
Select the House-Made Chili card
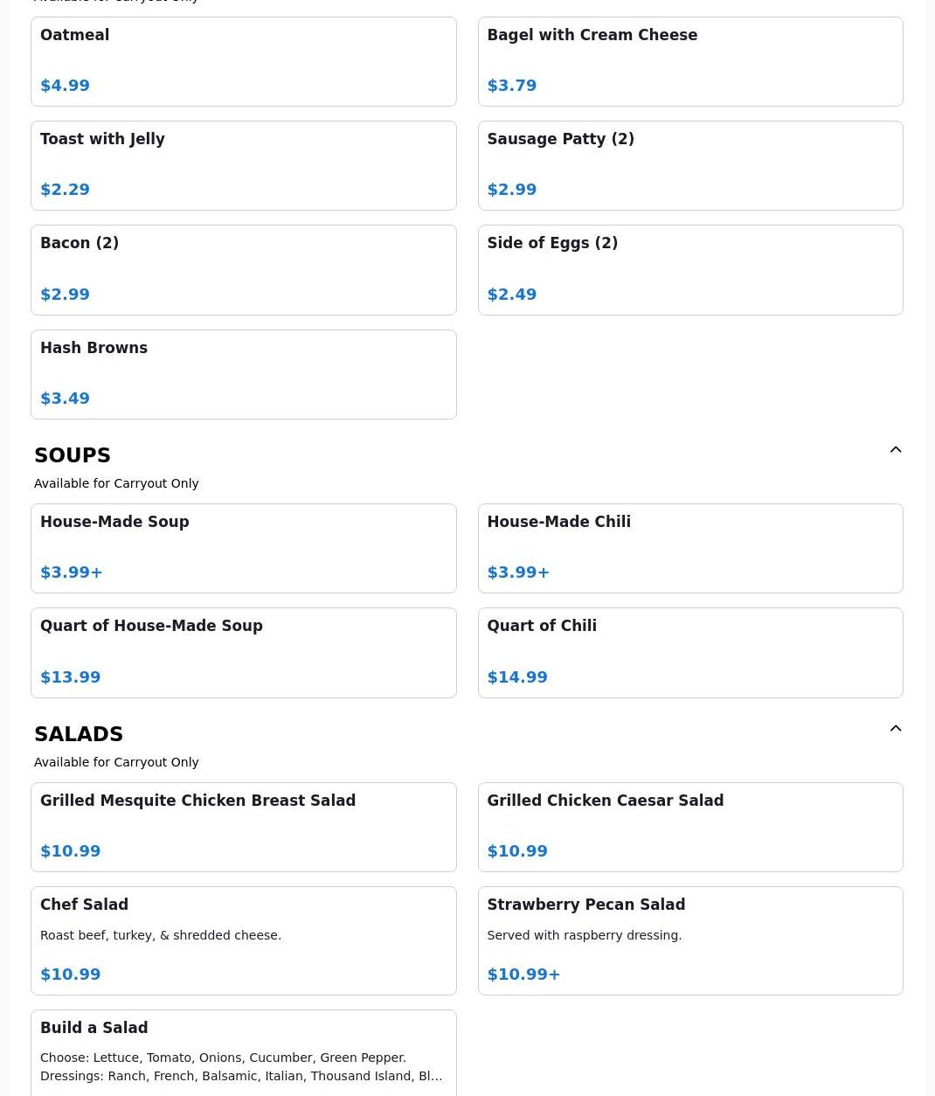coord(689,548)
